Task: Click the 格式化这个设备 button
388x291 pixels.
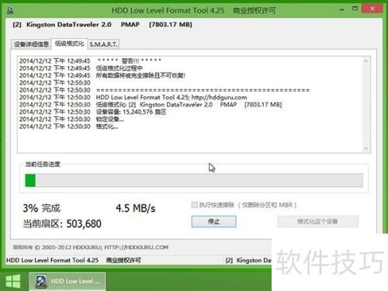Action: click(x=317, y=221)
